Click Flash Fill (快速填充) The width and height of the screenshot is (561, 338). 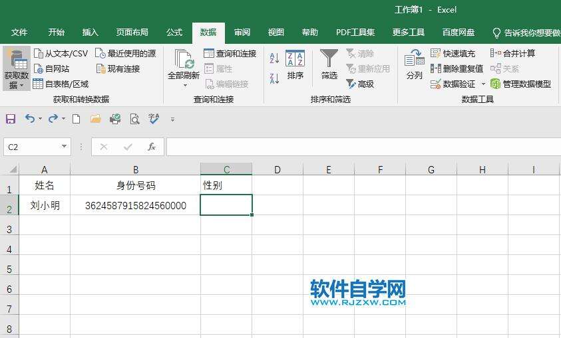coord(453,54)
